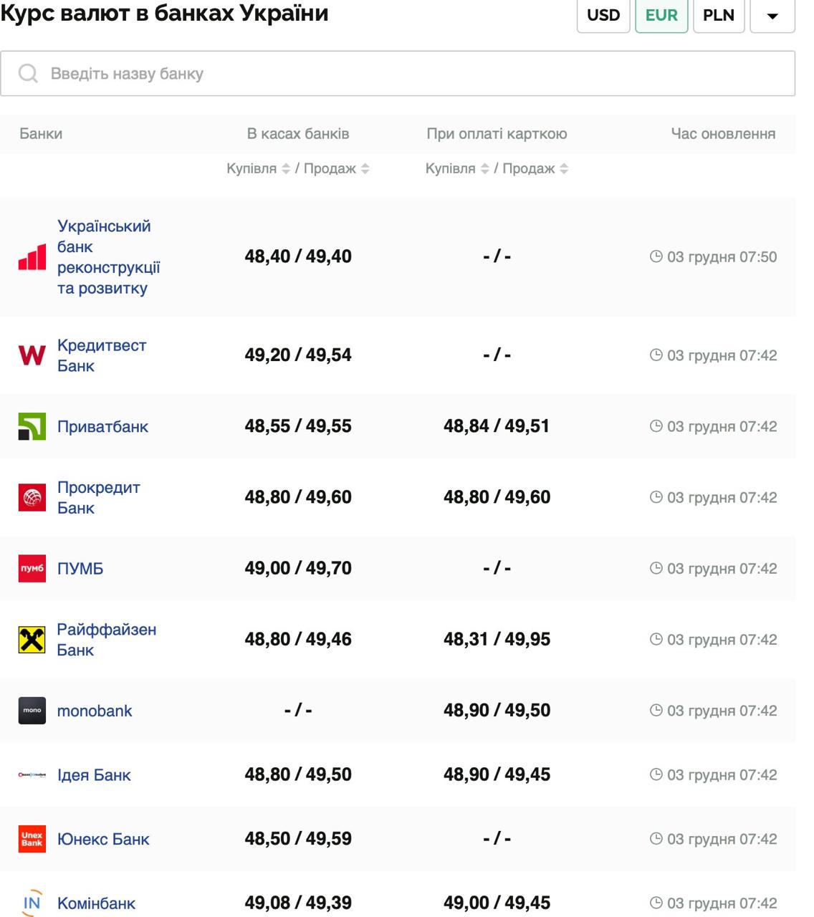Open the Комінбанк link
Image resolution: width=814 pixels, height=917 pixels.
pos(96,903)
